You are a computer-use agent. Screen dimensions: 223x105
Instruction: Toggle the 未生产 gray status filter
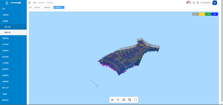point(195,14)
